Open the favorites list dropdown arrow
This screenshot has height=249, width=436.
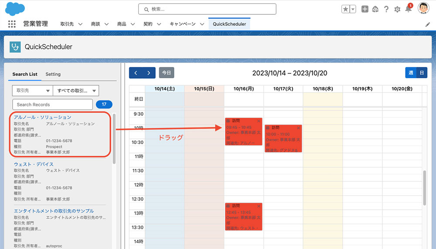coord(353,9)
